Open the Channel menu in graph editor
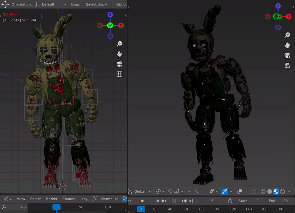Image resolution: width=295 pixels, height=213 pixels. (x=69, y=199)
